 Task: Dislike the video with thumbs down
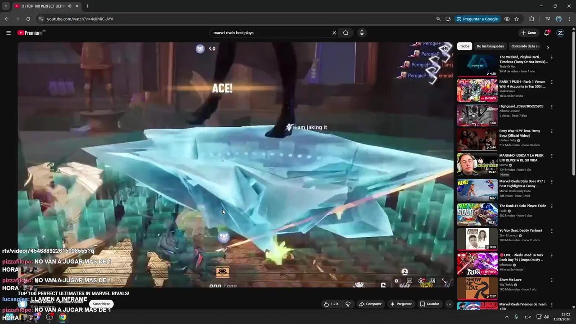click(x=348, y=304)
